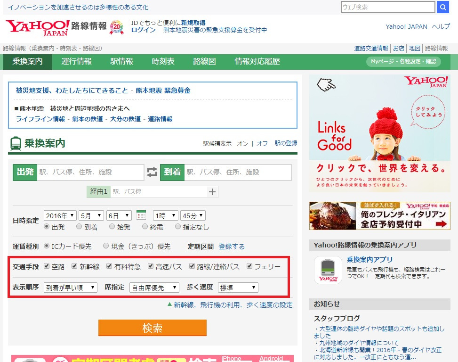This screenshot has width=458, height=362.
Task: Switch to the 運行情報 tab
Action: [77, 61]
